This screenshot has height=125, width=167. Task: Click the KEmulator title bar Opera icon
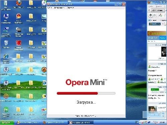(x=48, y=4)
